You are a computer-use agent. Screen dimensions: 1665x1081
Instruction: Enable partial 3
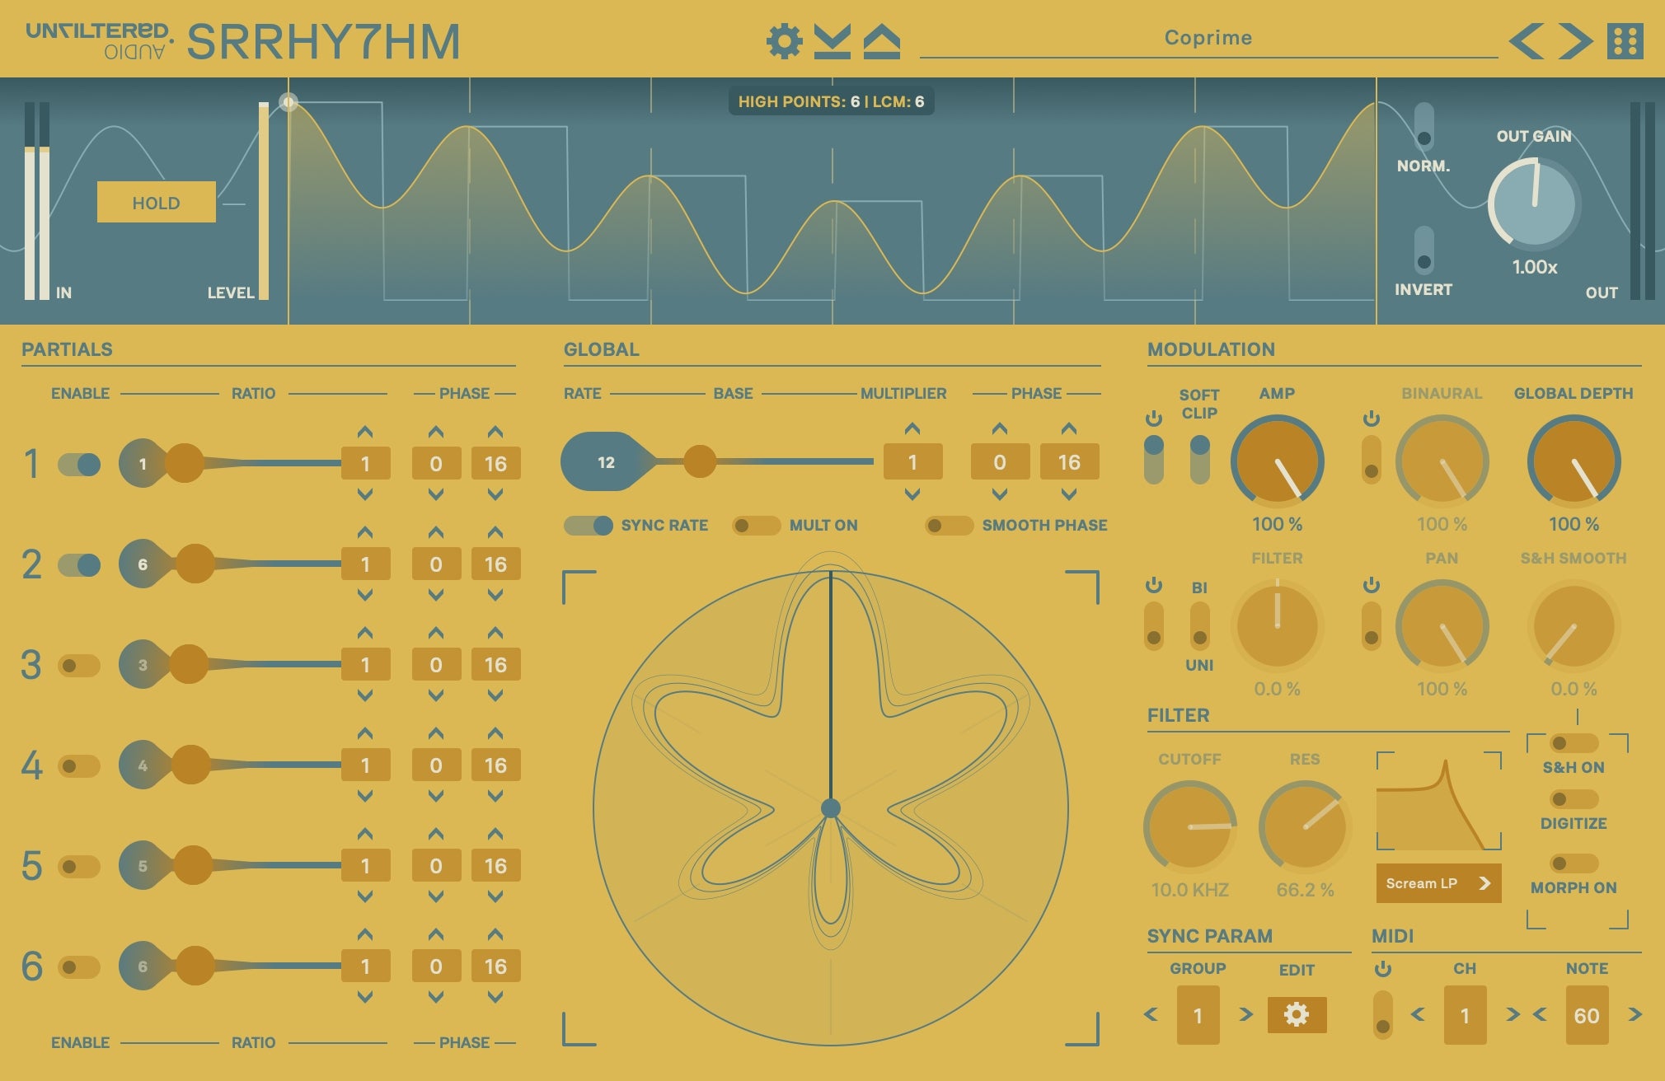pos(80,666)
